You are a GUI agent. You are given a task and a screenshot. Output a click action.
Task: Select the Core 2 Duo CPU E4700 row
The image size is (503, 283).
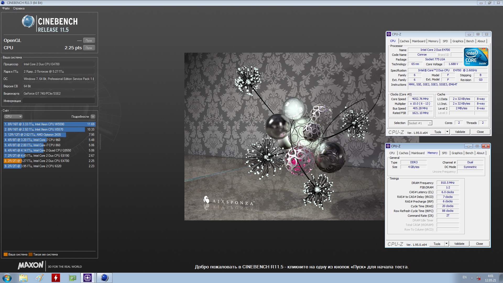point(50,161)
